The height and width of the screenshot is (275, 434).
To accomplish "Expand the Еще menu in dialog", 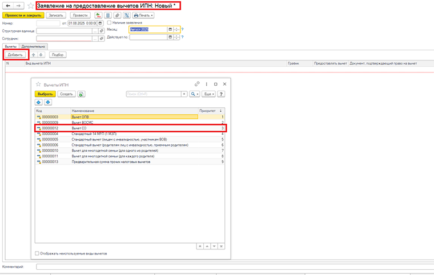I will pos(209,94).
